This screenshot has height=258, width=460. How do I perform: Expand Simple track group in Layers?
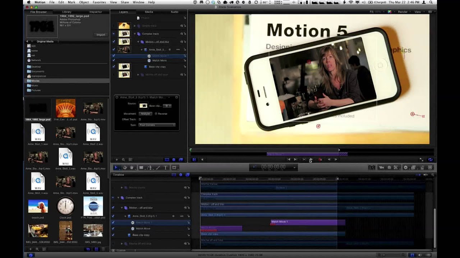135,26
